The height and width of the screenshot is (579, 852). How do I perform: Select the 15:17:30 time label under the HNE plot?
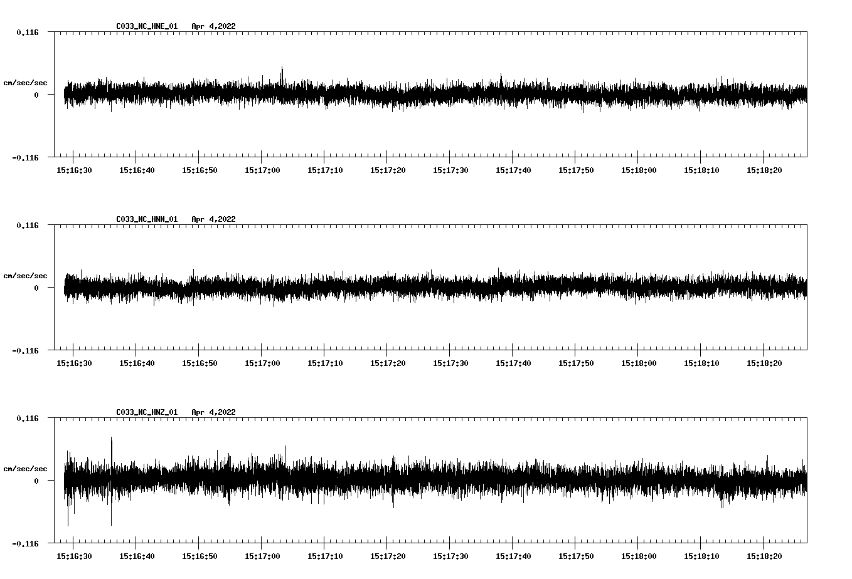(450, 170)
